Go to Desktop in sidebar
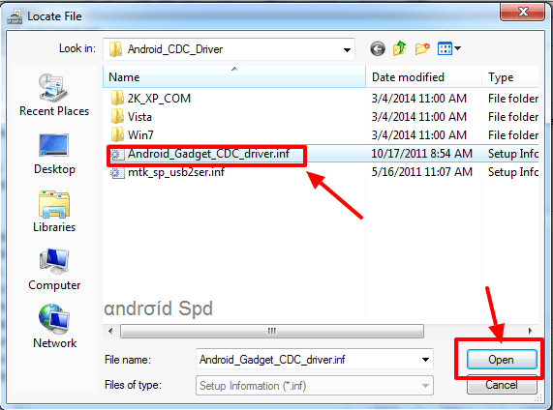This screenshot has height=410, width=553. coord(54,154)
